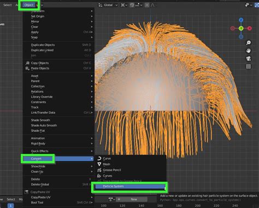Screen dimensions: 259x208
Task: Open the Select menu in viewport header
Action: point(8,5)
